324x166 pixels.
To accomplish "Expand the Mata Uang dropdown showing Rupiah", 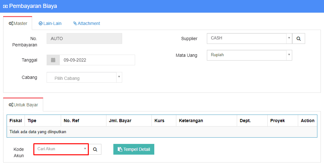I will point(249,55).
